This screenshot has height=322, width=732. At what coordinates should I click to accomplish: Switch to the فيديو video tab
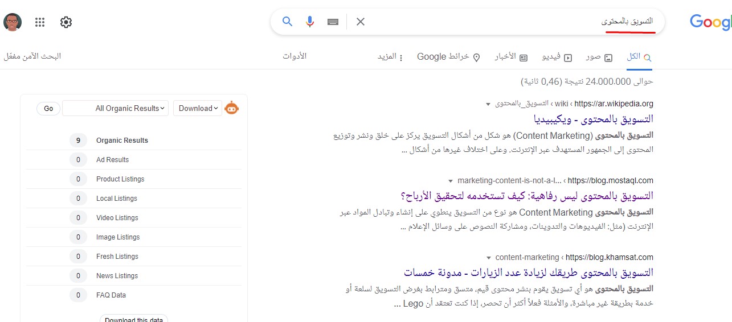[559, 57]
